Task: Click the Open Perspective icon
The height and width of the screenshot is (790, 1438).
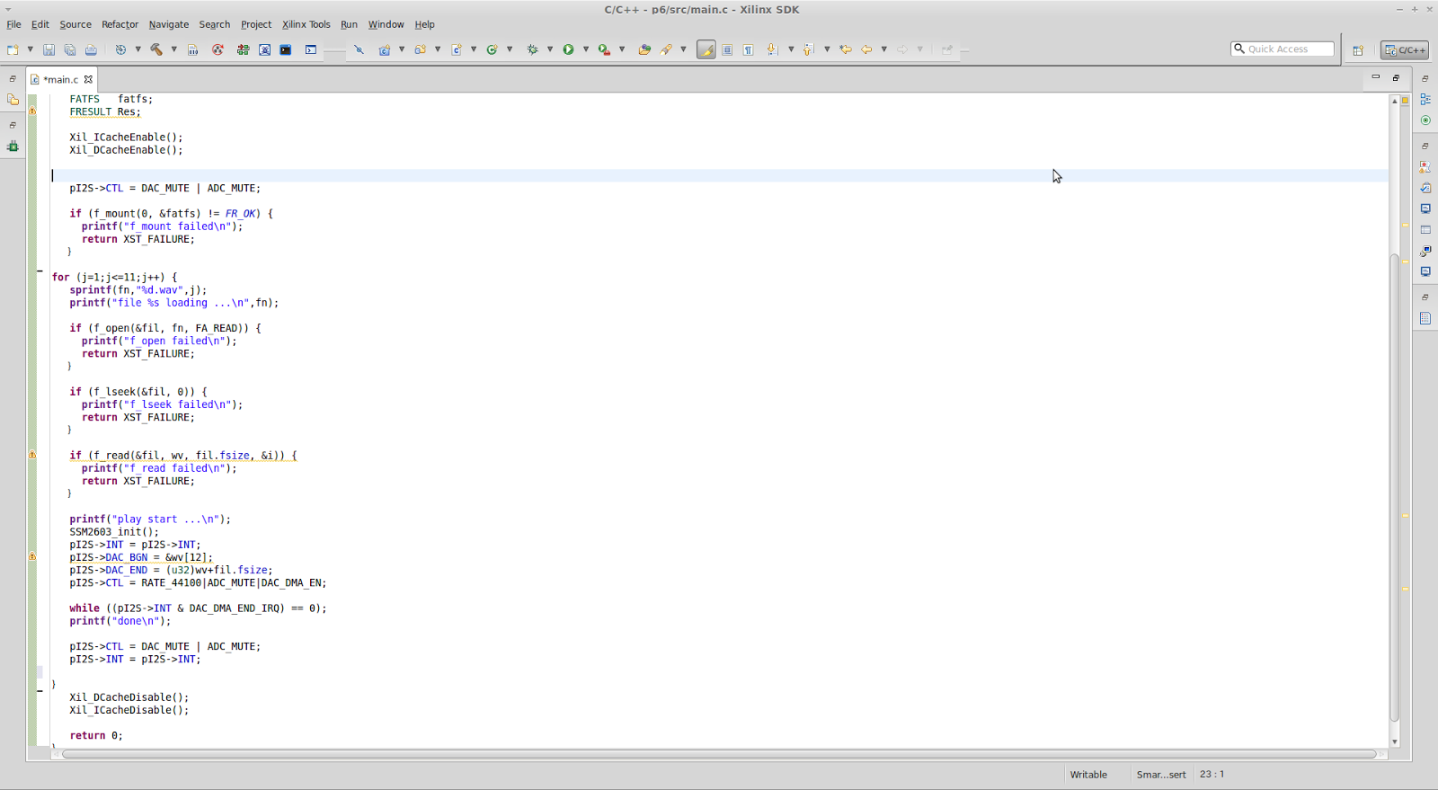Action: click(1358, 50)
